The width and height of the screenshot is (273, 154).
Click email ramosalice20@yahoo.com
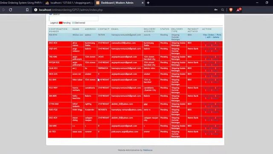coord(124,43)
